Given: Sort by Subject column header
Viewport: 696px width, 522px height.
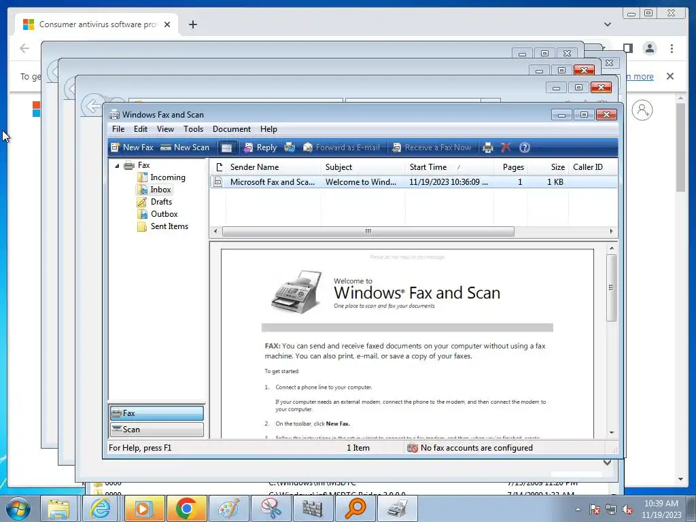Looking at the screenshot, I should (363, 167).
